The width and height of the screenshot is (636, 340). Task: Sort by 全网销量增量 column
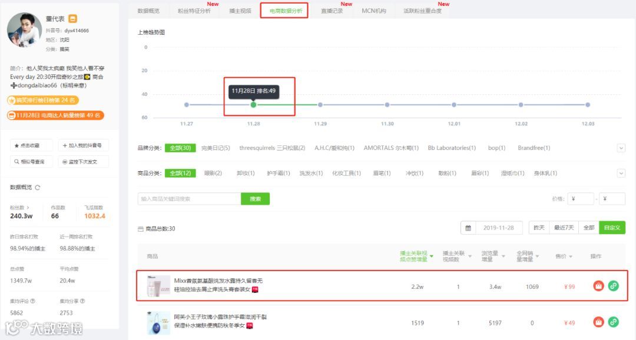point(527,256)
